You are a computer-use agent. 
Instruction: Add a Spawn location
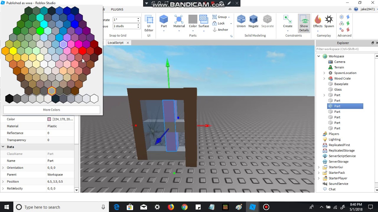click(x=329, y=21)
